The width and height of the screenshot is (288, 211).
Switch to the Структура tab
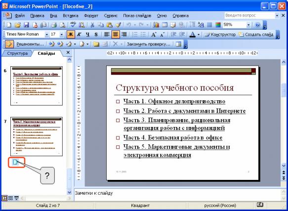(17, 53)
